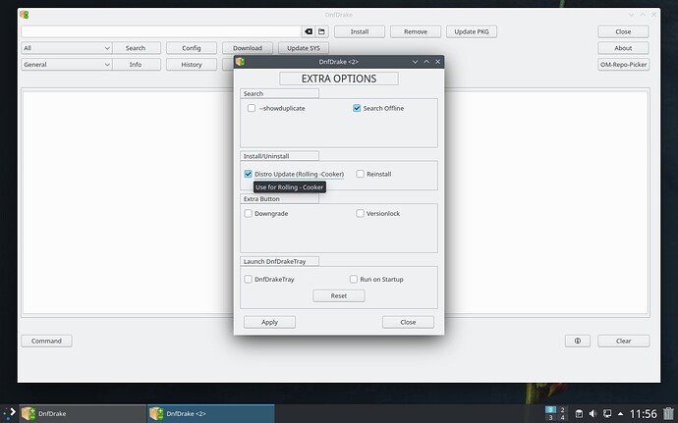Click the Download button
Image resolution: width=678 pixels, height=423 pixels.
[248, 48]
